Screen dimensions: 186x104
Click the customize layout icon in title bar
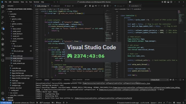[162, 2]
